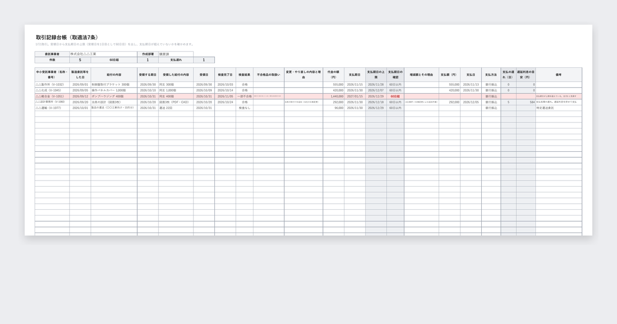
Task: Select the ポンプハウジング 400個 cell
Action: tap(114, 96)
